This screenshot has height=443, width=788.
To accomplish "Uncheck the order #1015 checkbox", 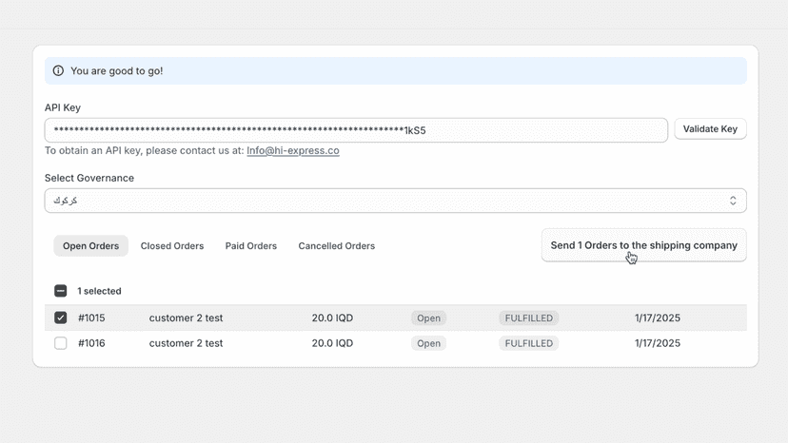I will click(60, 318).
